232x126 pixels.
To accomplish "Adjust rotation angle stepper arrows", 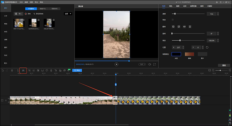I will [218, 34].
